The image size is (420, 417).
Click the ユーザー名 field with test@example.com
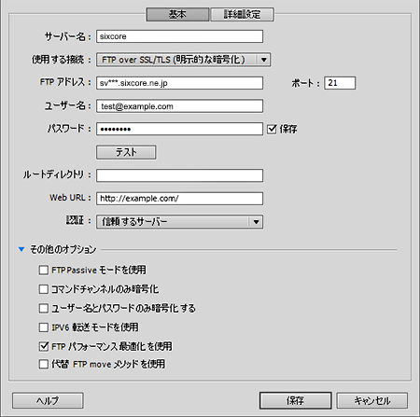click(179, 106)
